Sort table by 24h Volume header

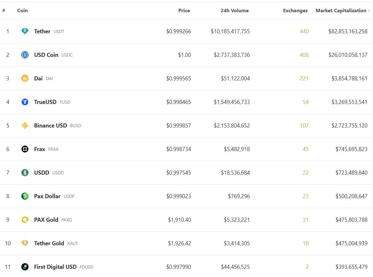pyautogui.click(x=235, y=10)
